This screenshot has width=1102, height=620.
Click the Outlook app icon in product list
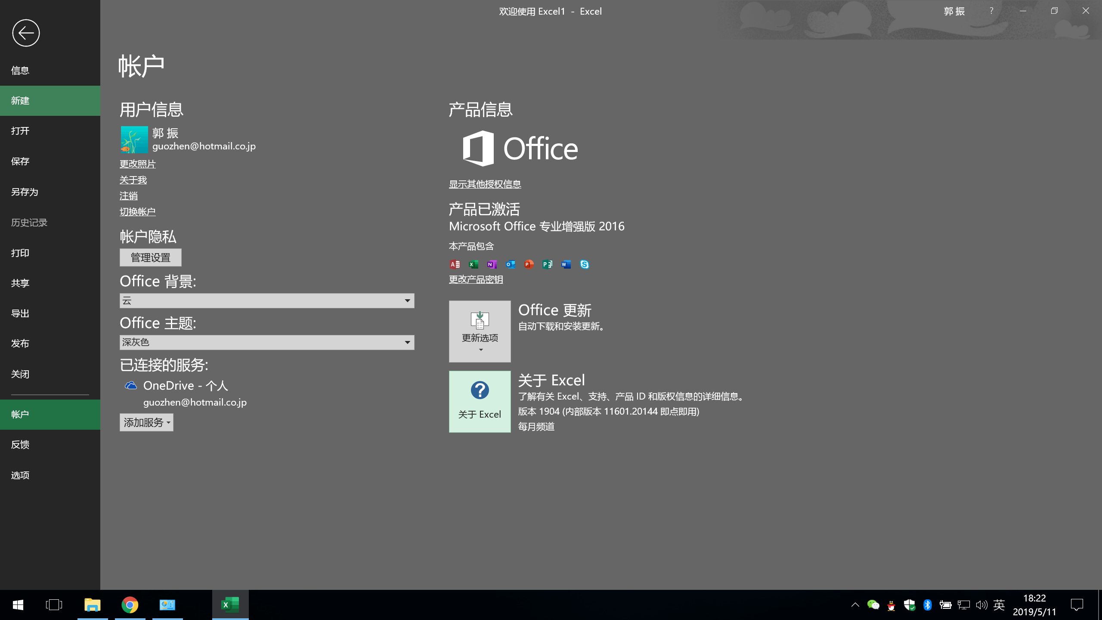tap(511, 264)
